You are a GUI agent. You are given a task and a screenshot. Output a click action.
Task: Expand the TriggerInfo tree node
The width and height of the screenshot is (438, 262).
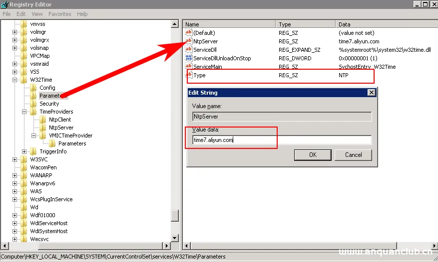pos(24,151)
